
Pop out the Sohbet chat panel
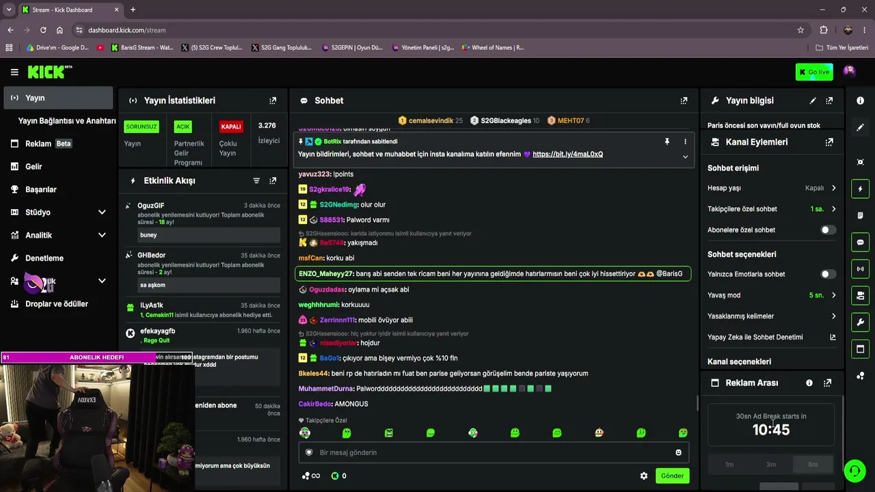pos(684,100)
